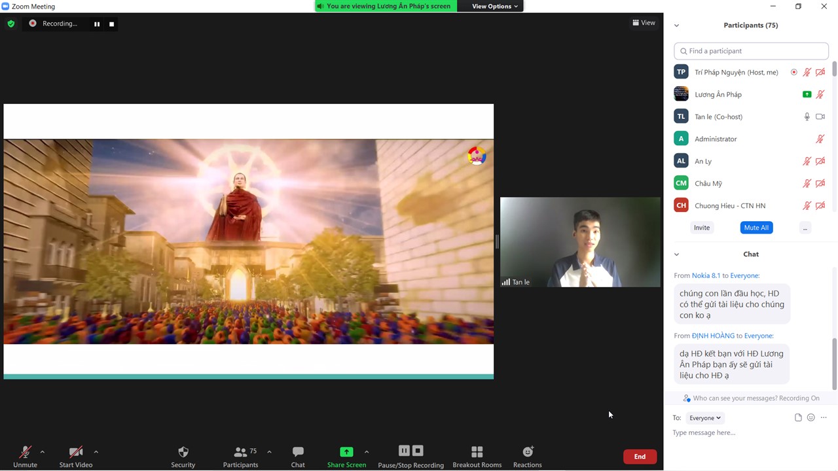The image size is (838, 471).
Task: Toggle Tan le's camera icon in participants
Action: [820, 116]
